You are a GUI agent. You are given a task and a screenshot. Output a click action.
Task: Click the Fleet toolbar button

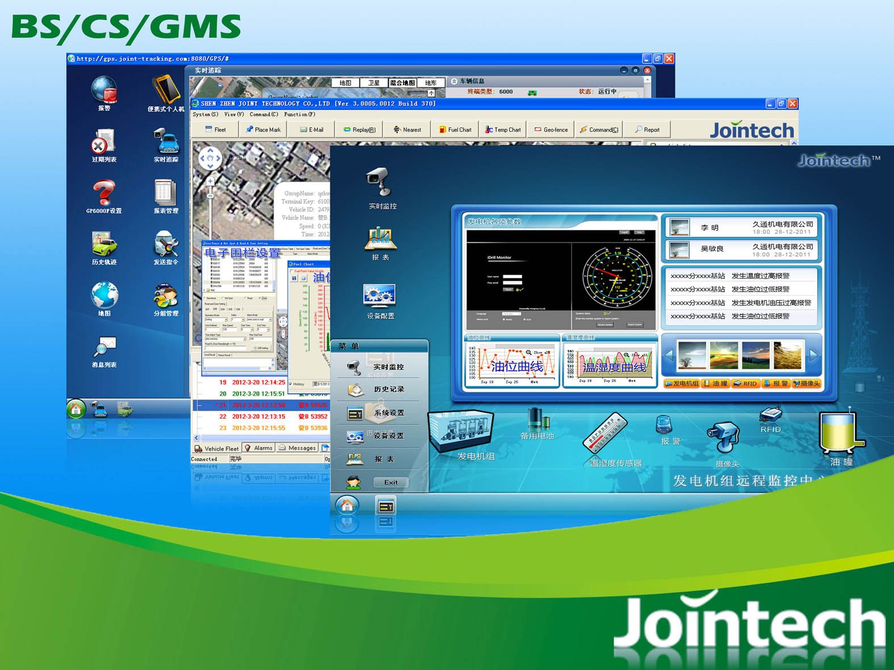215,129
